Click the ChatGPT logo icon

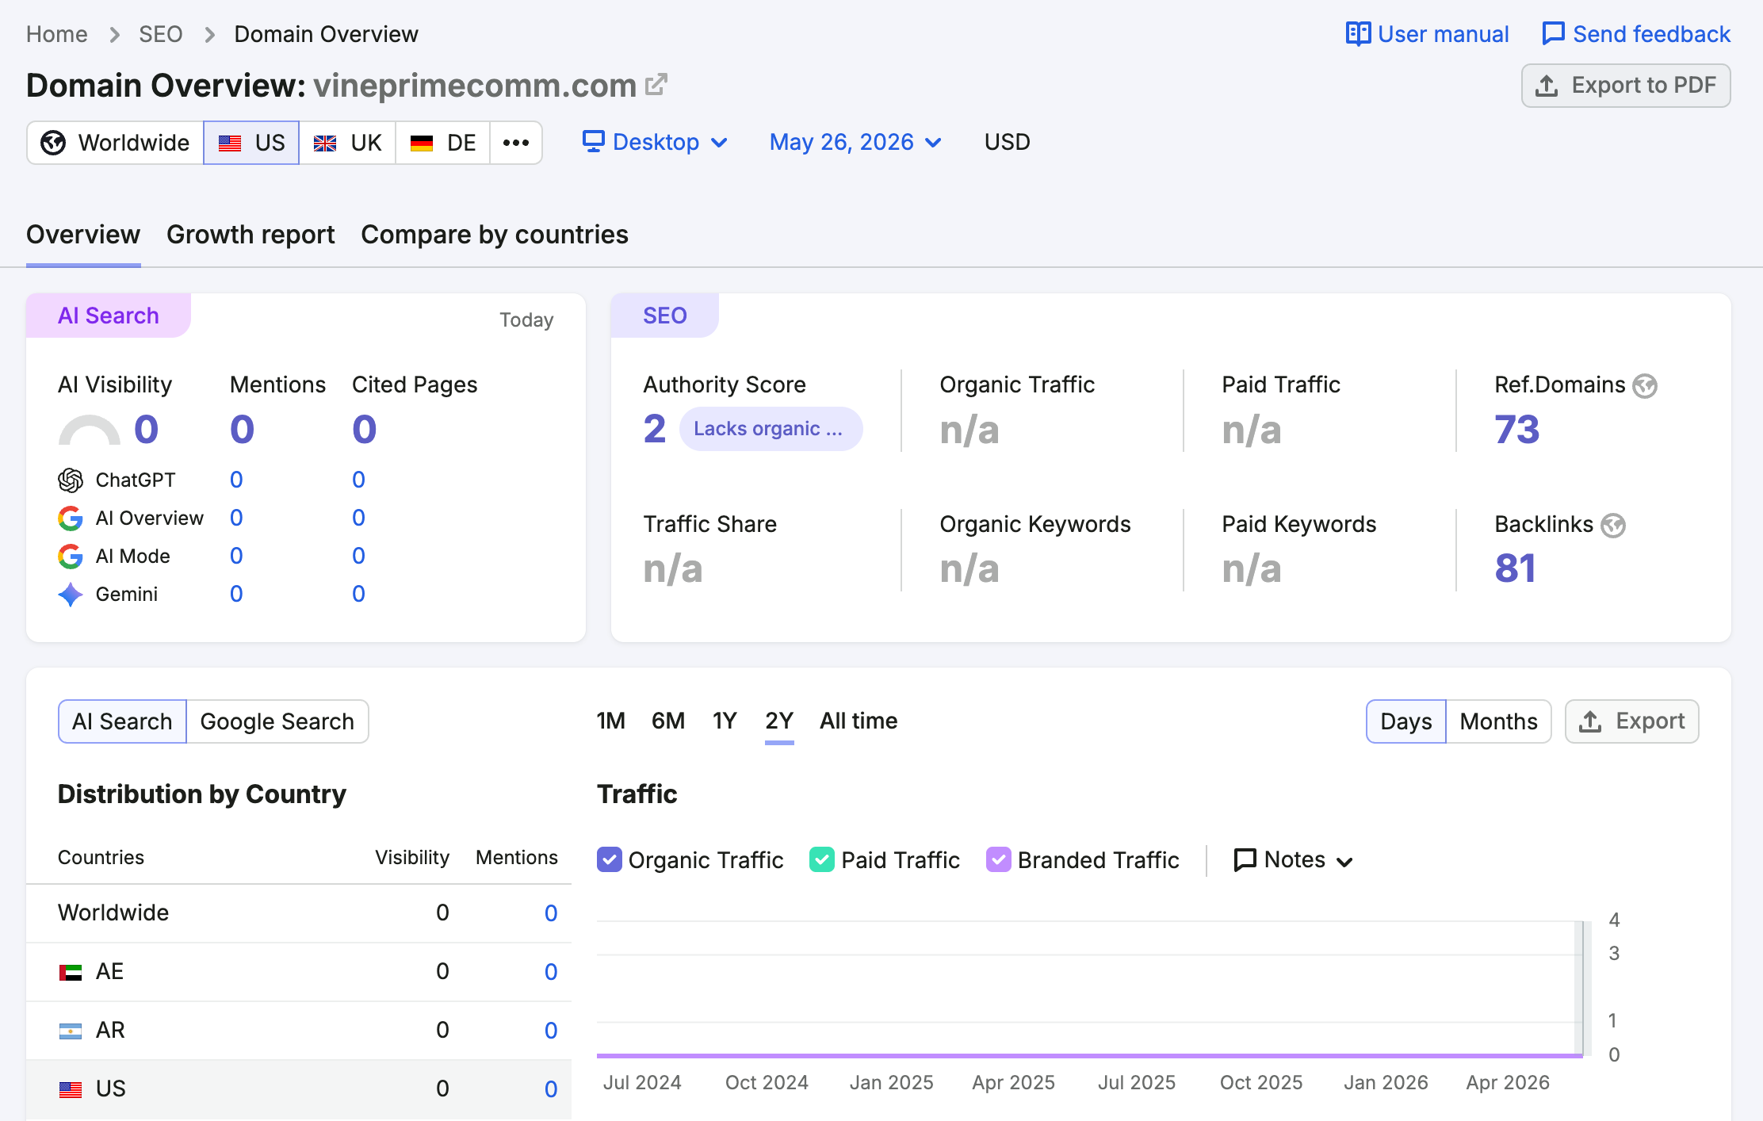71,480
